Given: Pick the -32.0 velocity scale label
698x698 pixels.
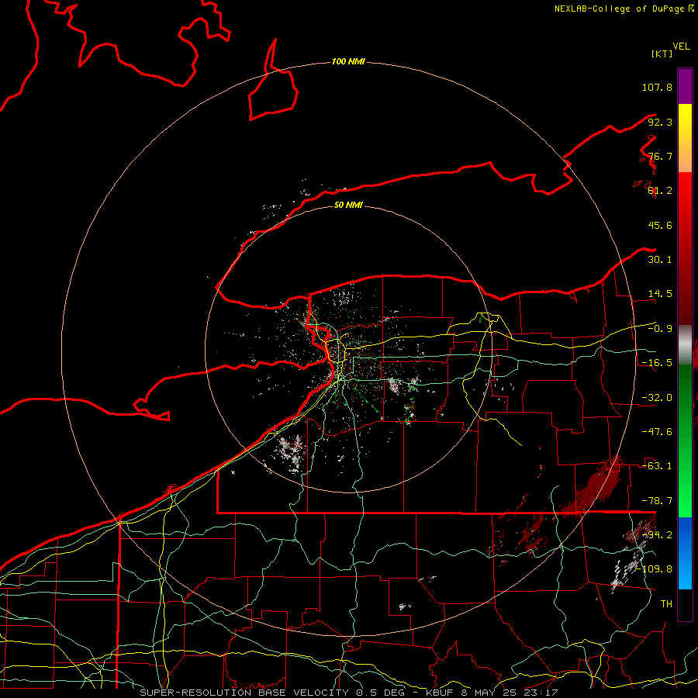Looking at the screenshot, I should (657, 398).
